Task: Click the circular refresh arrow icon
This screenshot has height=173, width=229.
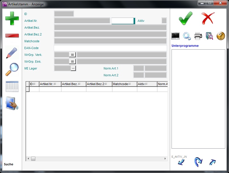Action: click(198, 162)
